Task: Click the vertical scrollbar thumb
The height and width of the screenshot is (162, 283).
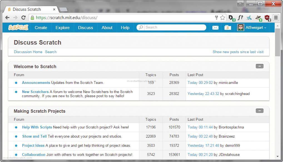Action: 278,42
